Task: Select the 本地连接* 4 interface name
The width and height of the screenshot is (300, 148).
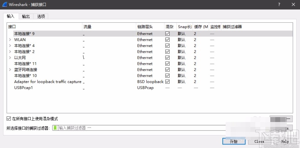Action: click(x=24, y=46)
